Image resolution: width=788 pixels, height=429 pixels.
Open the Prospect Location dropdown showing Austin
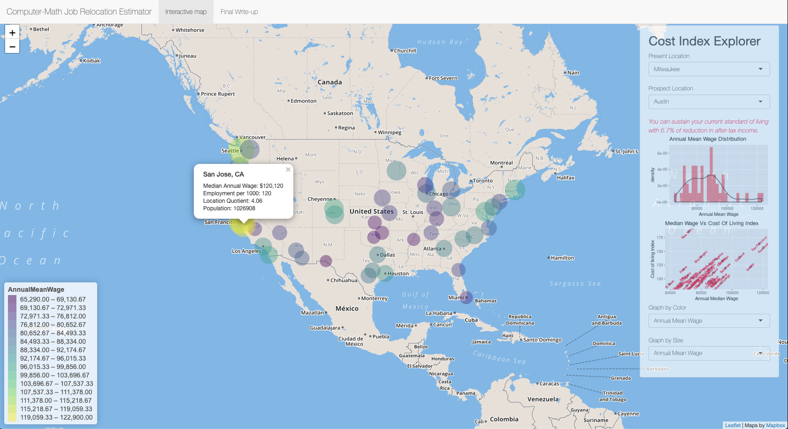709,101
